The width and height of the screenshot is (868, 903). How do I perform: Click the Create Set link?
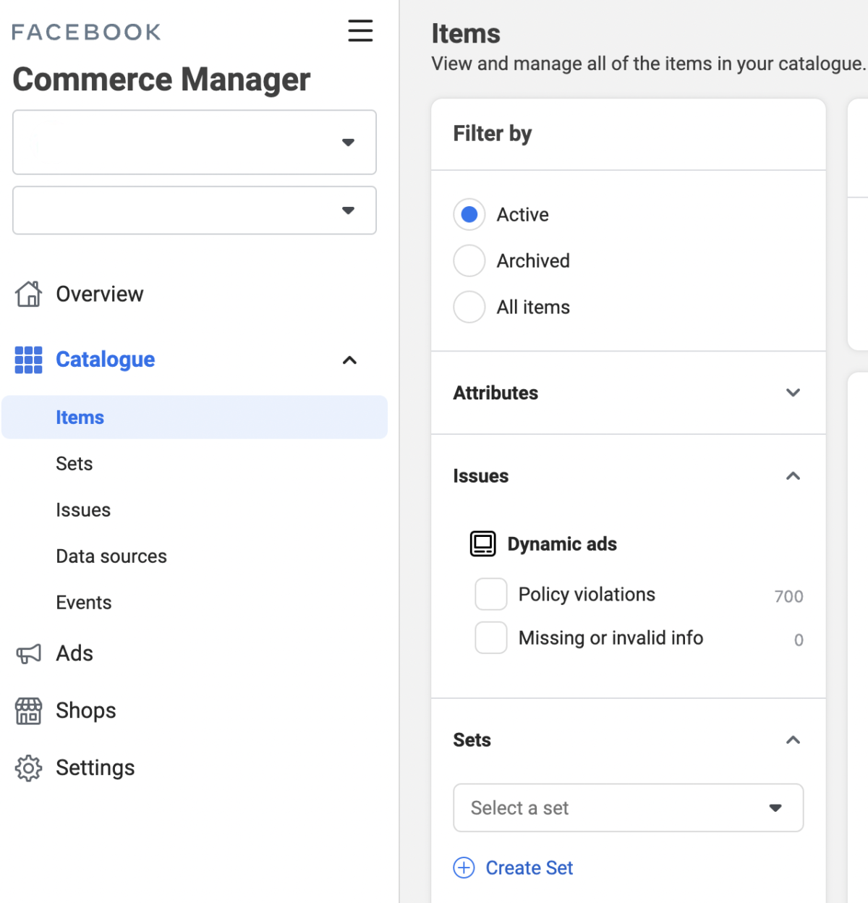click(529, 868)
